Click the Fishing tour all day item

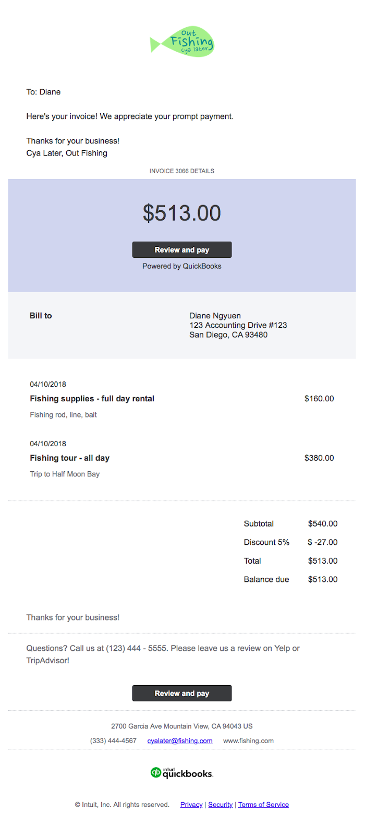point(69,458)
